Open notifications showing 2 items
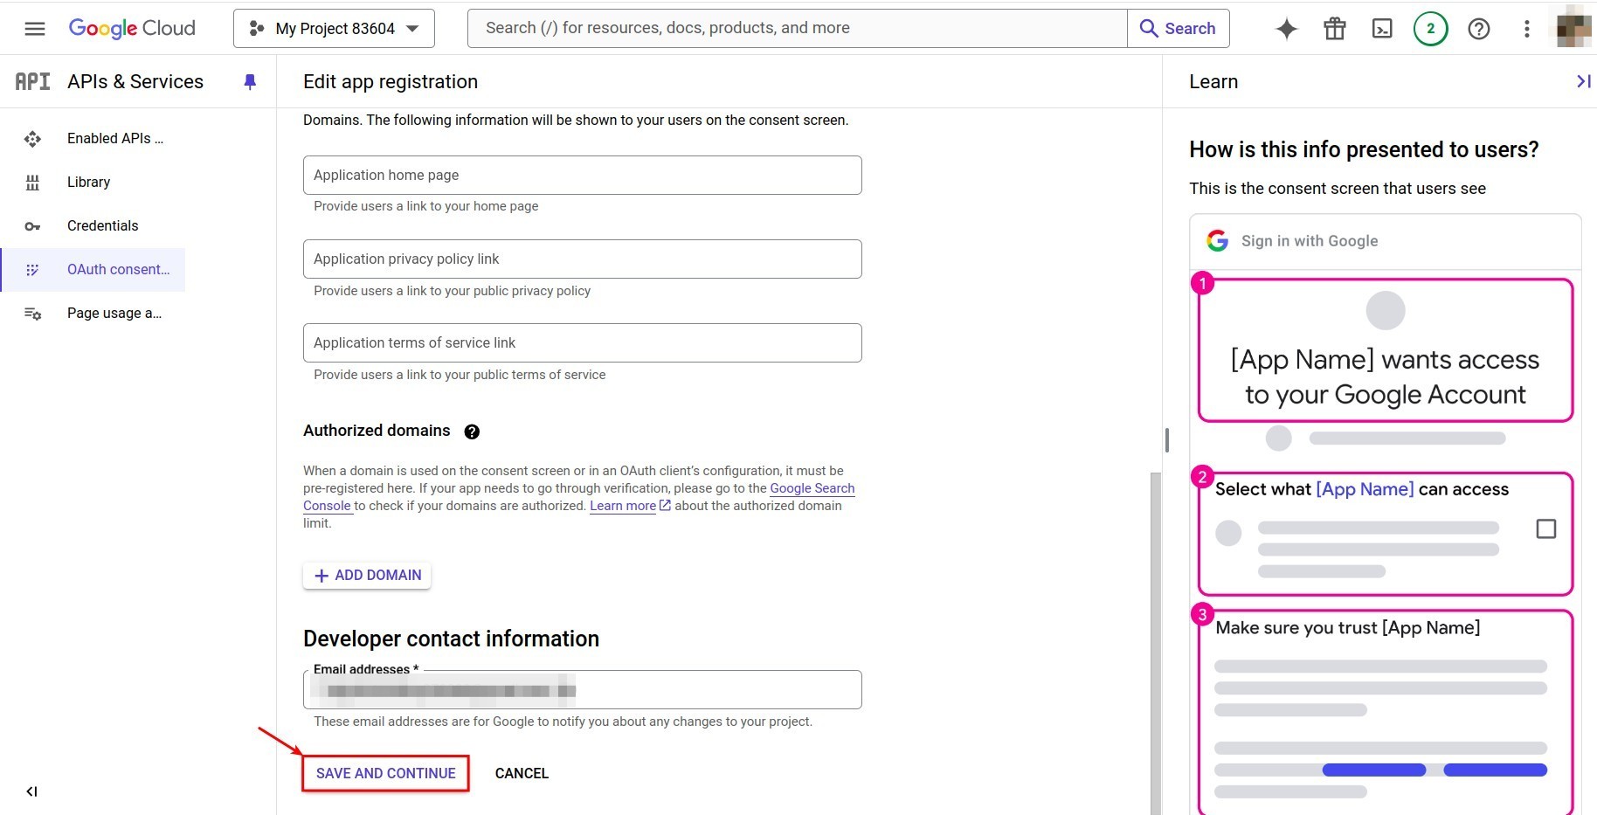This screenshot has width=1597, height=815. point(1430,28)
